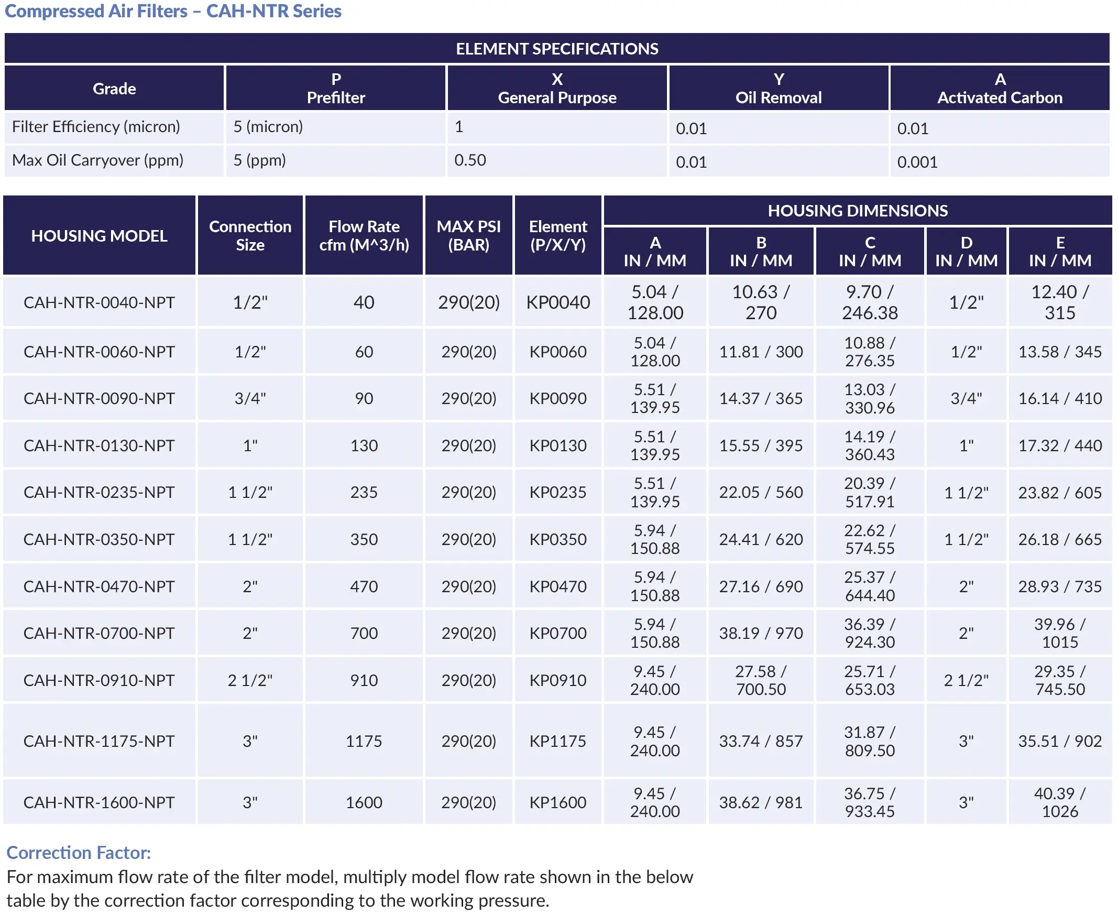Select the Connection Size header
The image size is (1118, 914).
[x=250, y=236]
